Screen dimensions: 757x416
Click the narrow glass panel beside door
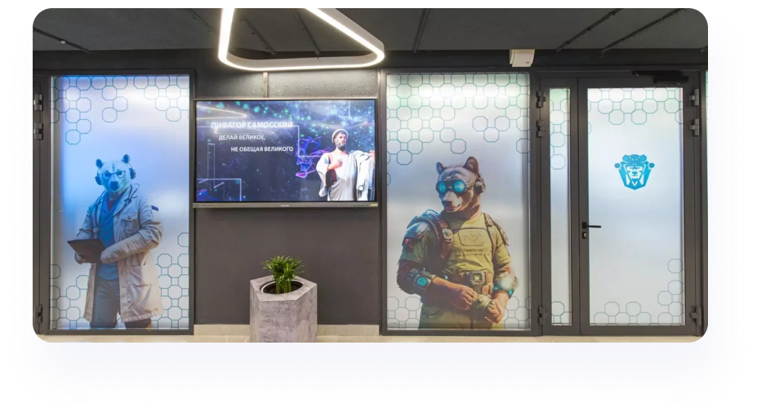point(559,204)
